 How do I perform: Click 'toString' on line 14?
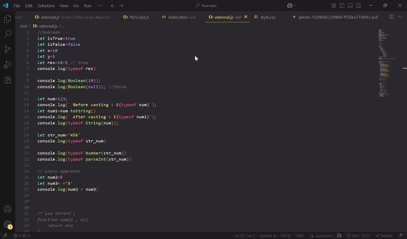80,111
